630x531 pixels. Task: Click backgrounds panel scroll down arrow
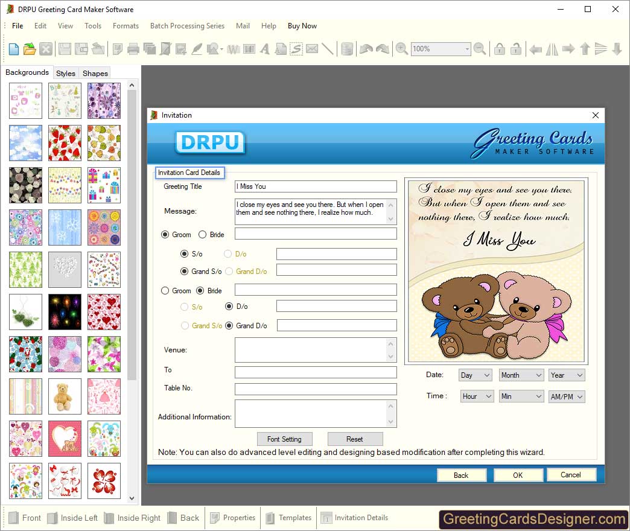point(132,498)
